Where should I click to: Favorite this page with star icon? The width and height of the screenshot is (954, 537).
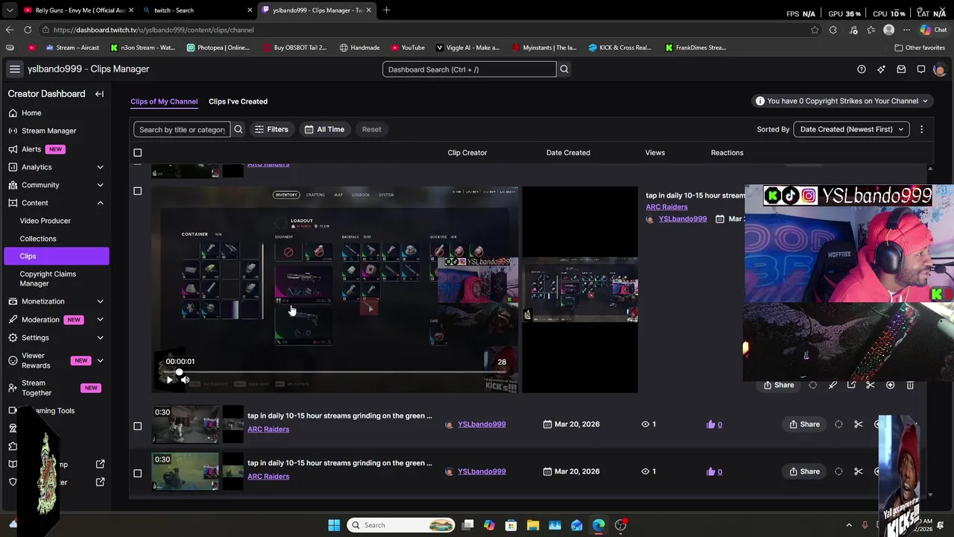(815, 30)
